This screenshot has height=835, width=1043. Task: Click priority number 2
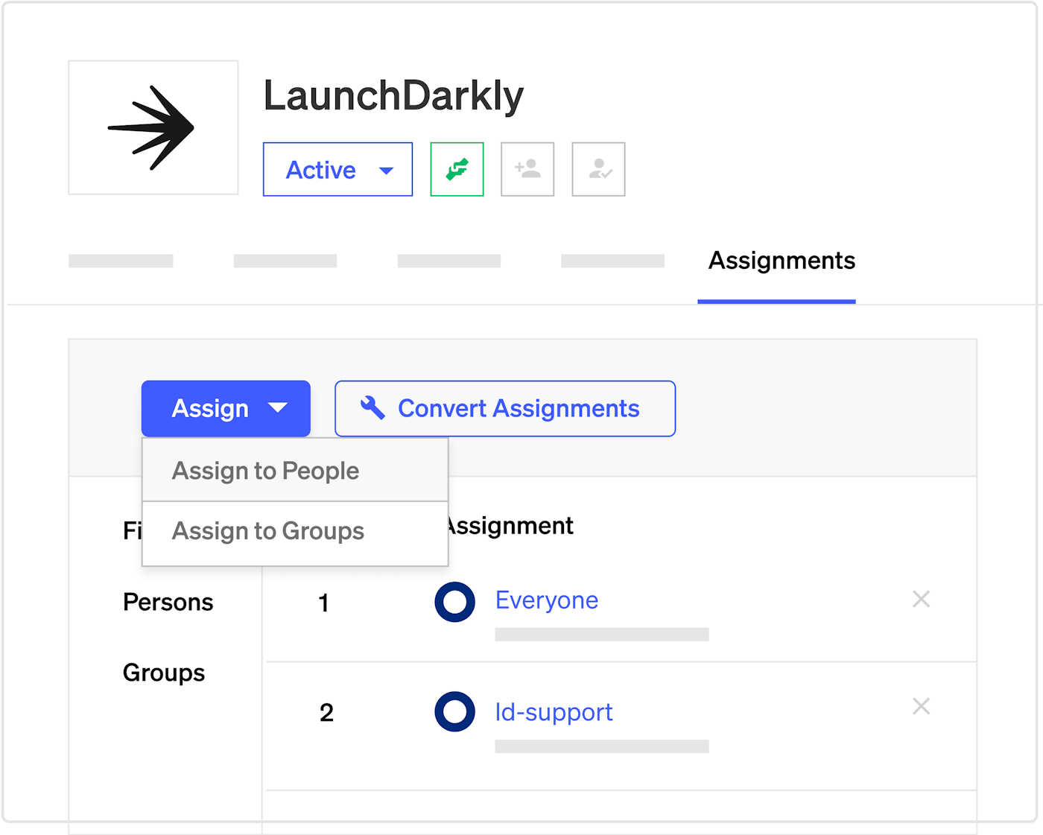[x=326, y=713]
